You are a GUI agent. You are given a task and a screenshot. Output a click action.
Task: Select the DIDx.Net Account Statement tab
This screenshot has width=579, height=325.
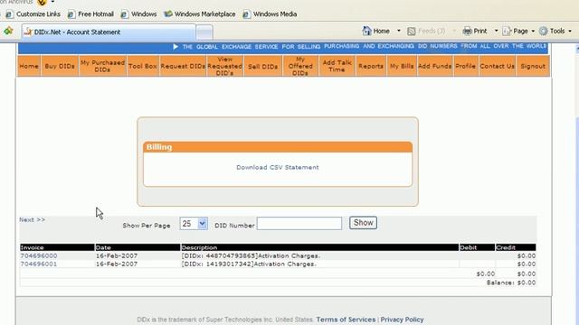pos(109,32)
